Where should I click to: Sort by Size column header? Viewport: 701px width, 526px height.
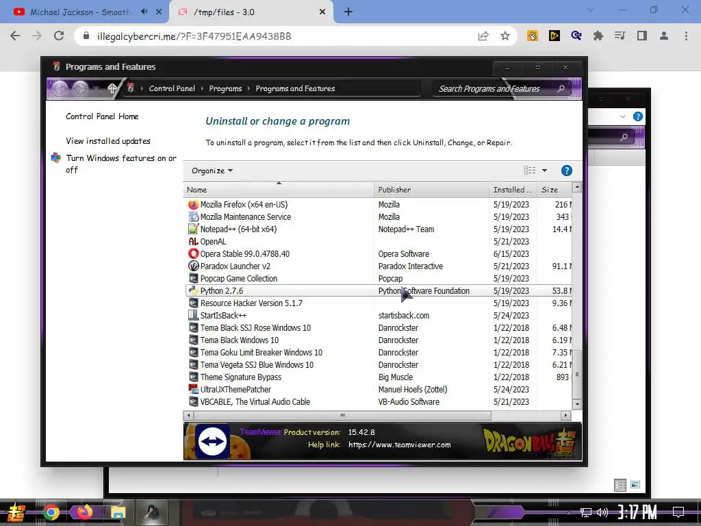(x=555, y=190)
